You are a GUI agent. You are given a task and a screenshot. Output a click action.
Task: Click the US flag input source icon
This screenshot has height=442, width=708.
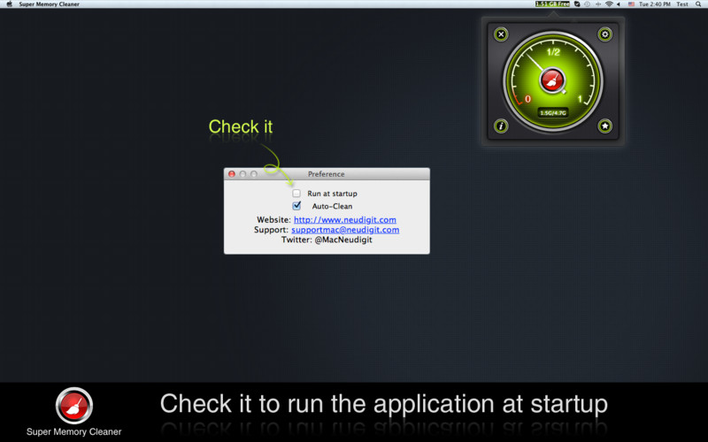coord(631,4)
